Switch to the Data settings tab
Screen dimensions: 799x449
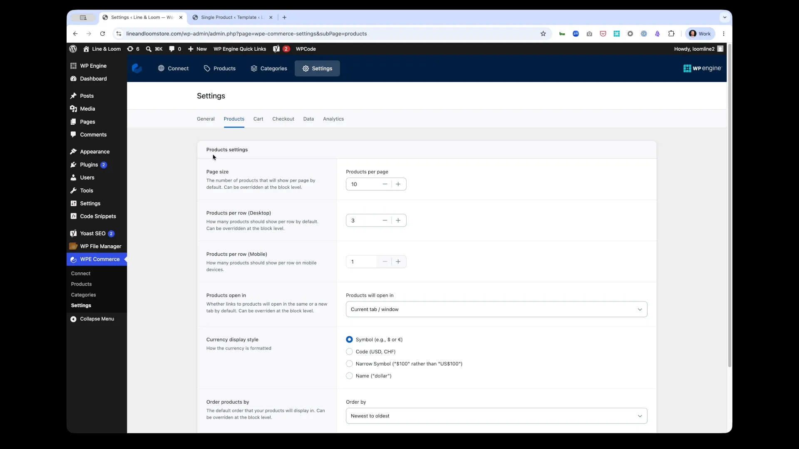[308, 119]
